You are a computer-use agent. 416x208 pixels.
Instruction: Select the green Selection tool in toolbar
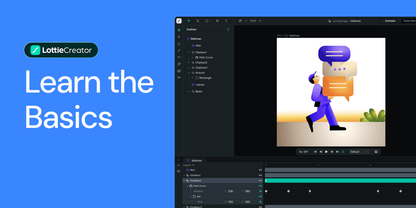[x=189, y=20]
